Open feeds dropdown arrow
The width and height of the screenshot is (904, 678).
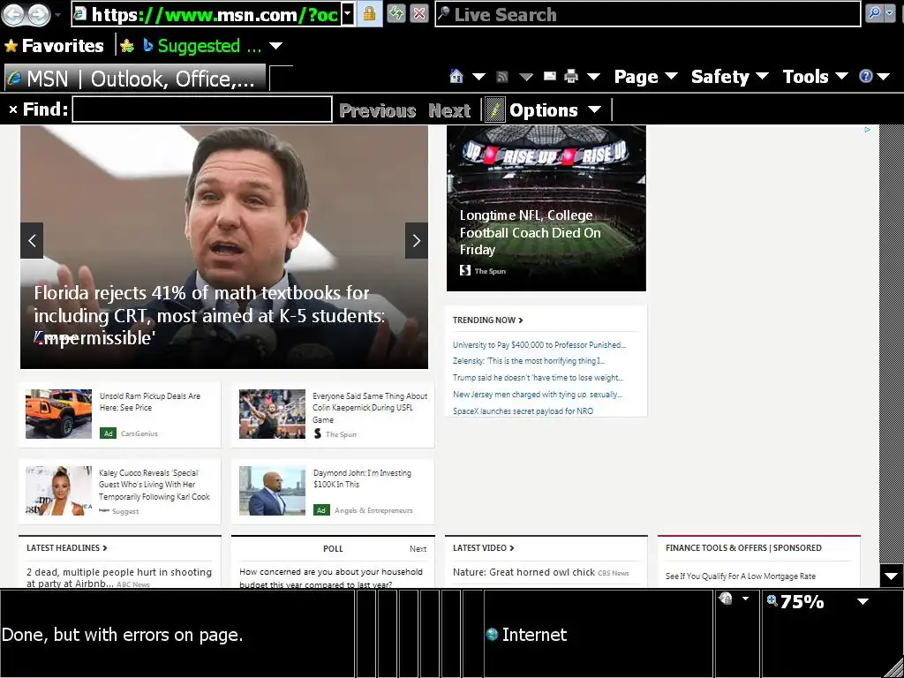coord(525,77)
